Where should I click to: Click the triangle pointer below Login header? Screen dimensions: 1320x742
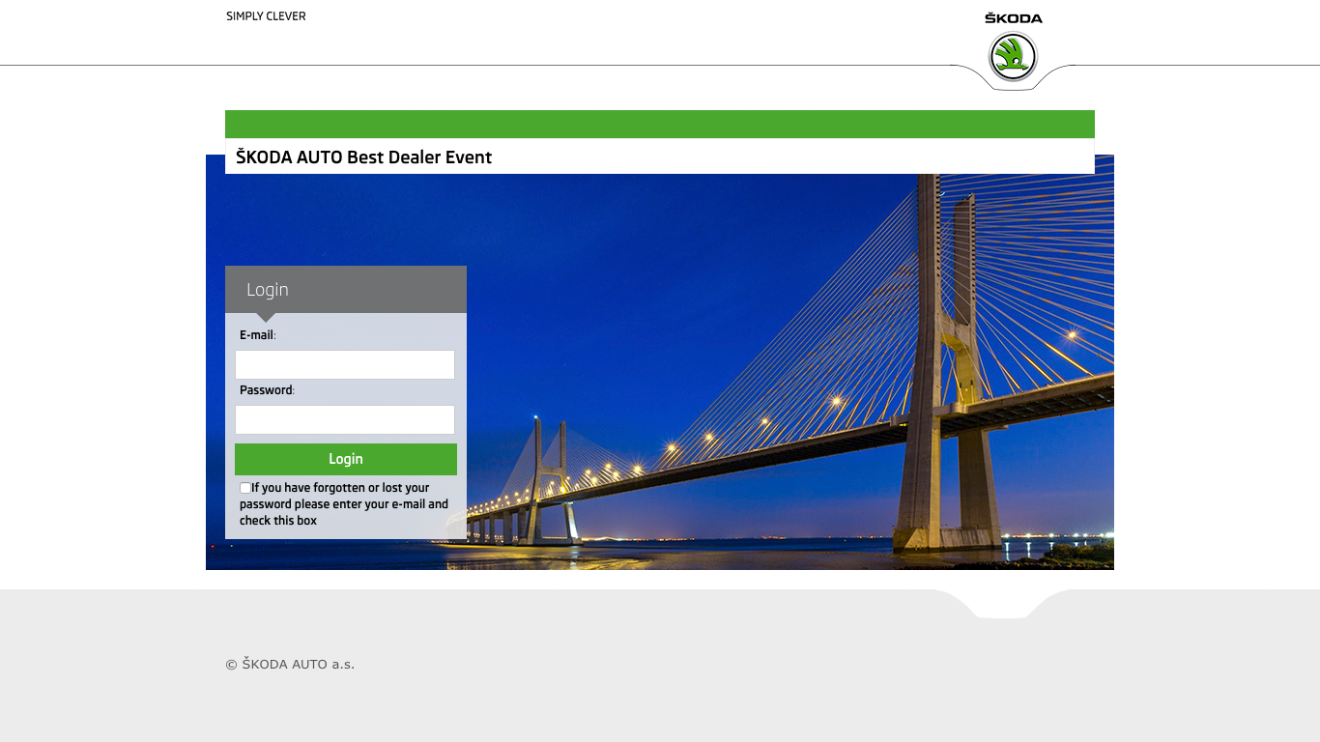point(266,317)
